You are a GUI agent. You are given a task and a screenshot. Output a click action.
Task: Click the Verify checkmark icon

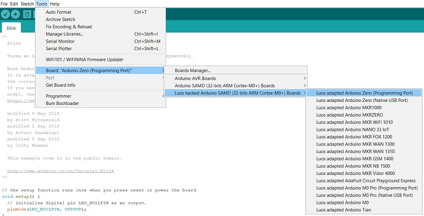tap(6, 14)
